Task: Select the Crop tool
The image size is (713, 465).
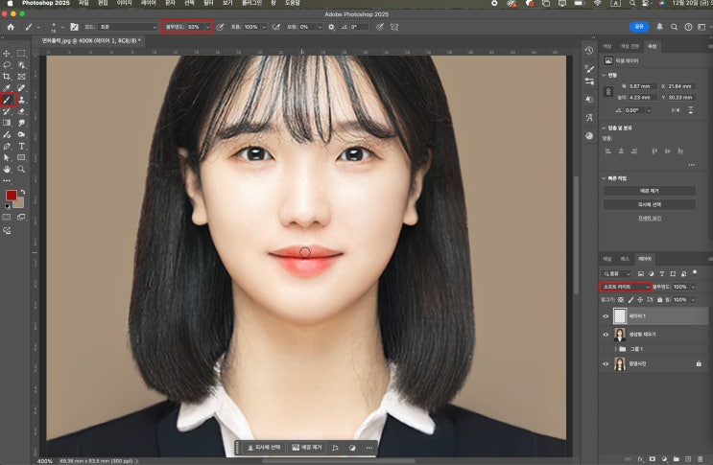Action: (x=8, y=76)
